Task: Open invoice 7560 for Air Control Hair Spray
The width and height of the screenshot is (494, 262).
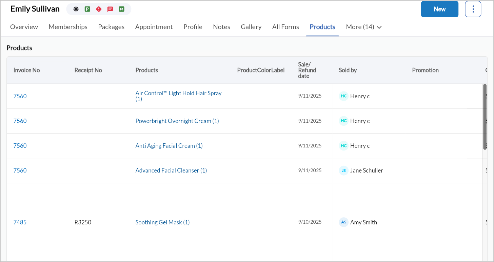Action: point(20,96)
